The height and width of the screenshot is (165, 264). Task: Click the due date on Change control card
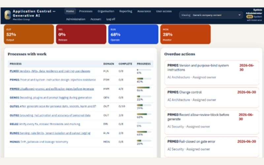(x=247, y=92)
